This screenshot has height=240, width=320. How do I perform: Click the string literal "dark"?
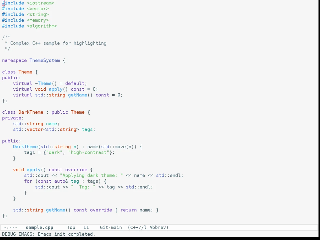tap(54, 152)
